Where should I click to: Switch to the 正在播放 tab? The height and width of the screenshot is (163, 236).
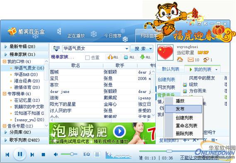(76, 36)
